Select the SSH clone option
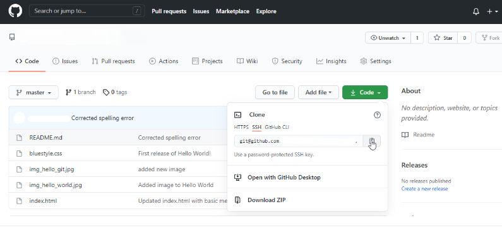 (x=257, y=127)
